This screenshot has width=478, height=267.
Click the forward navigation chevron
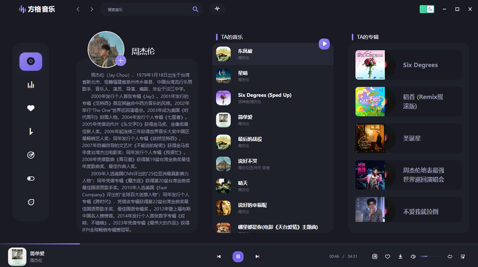[x=92, y=9]
